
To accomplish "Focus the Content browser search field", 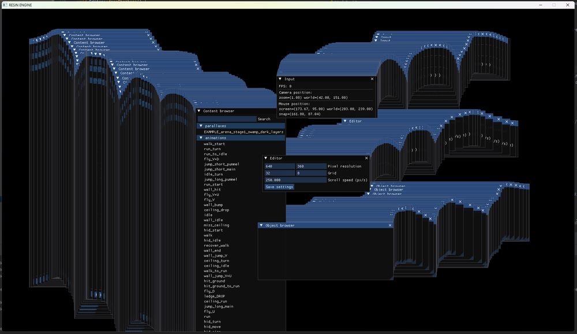I will 227,119.
